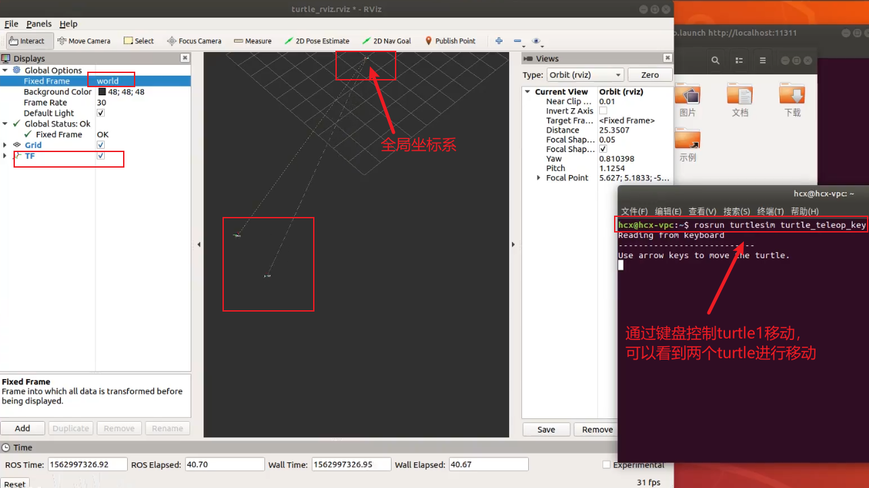The width and height of the screenshot is (869, 488).
Task: Click the minus remove-tool icon
Action: pyautogui.click(x=517, y=41)
